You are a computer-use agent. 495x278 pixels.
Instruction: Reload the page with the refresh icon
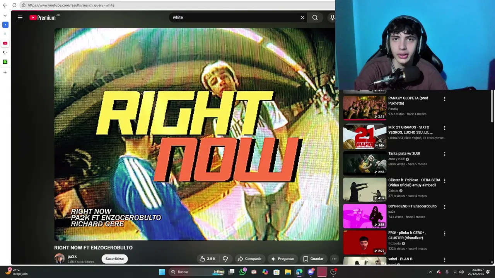[x=14, y=5]
